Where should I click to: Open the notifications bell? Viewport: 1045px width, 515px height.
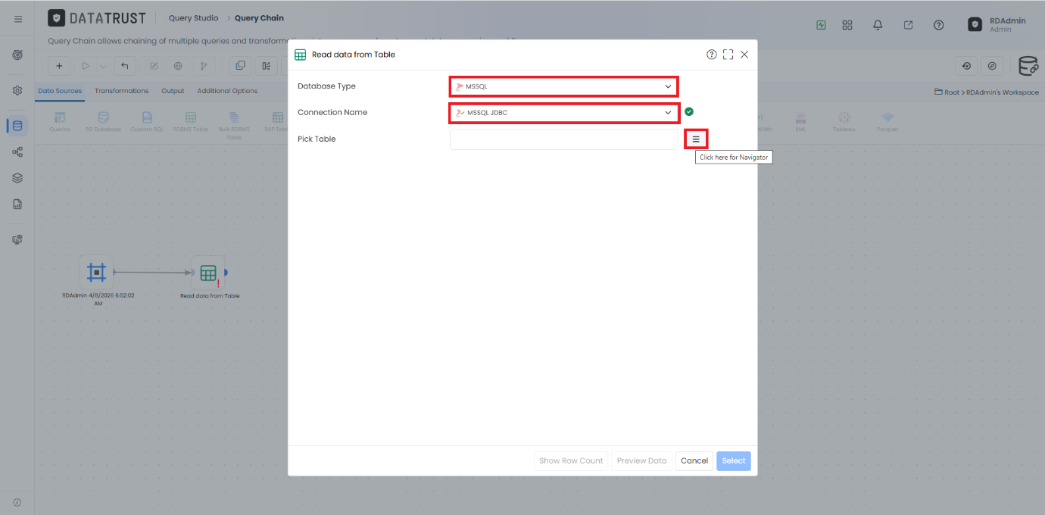(x=878, y=25)
